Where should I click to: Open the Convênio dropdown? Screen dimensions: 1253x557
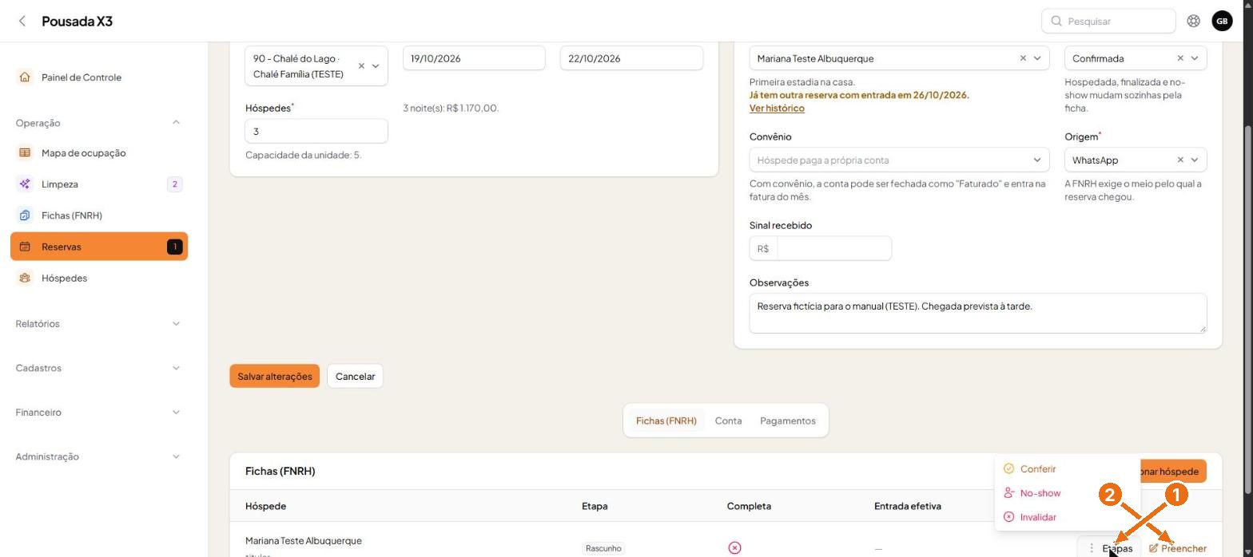pyautogui.click(x=899, y=160)
